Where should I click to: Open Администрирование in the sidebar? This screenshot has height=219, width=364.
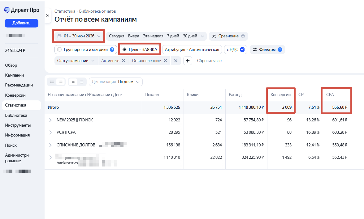coord(17,158)
